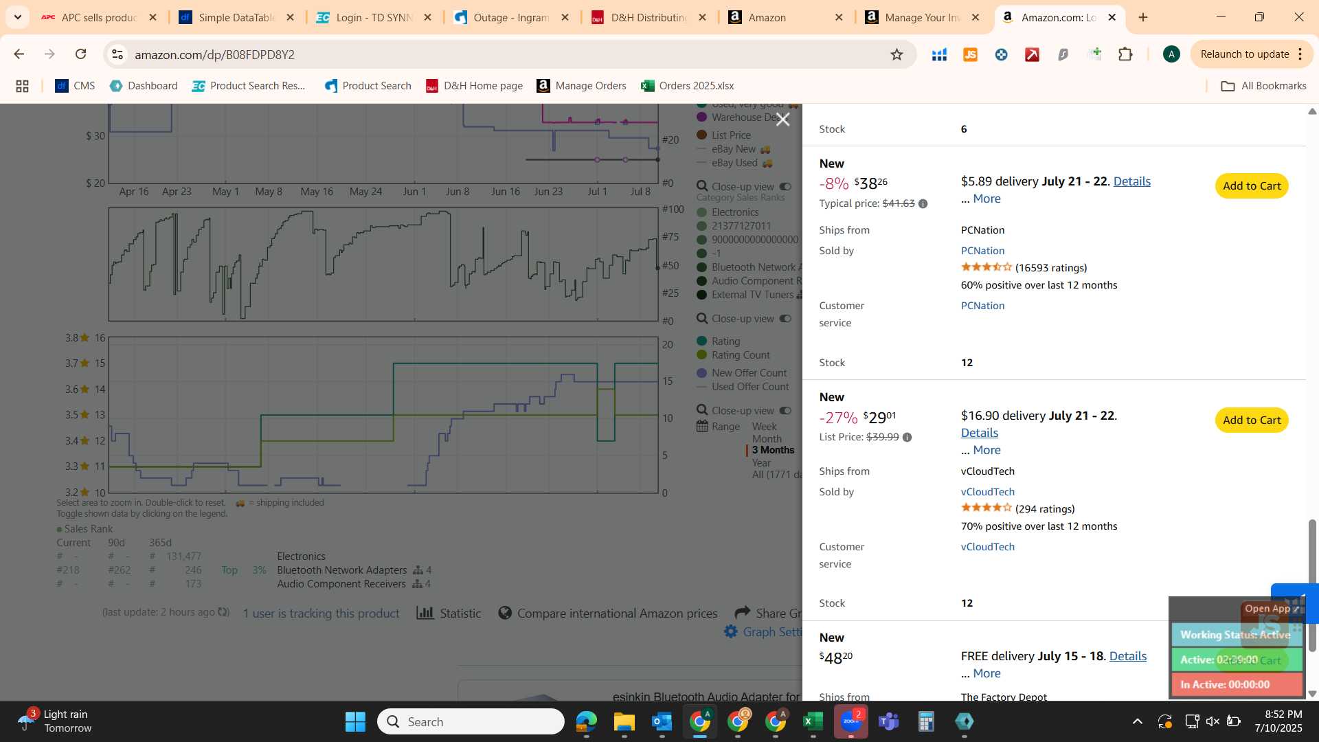
Task: Open Windows Start menu
Action: tap(355, 721)
